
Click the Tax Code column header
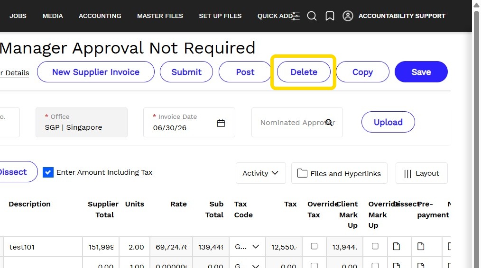tap(243, 209)
